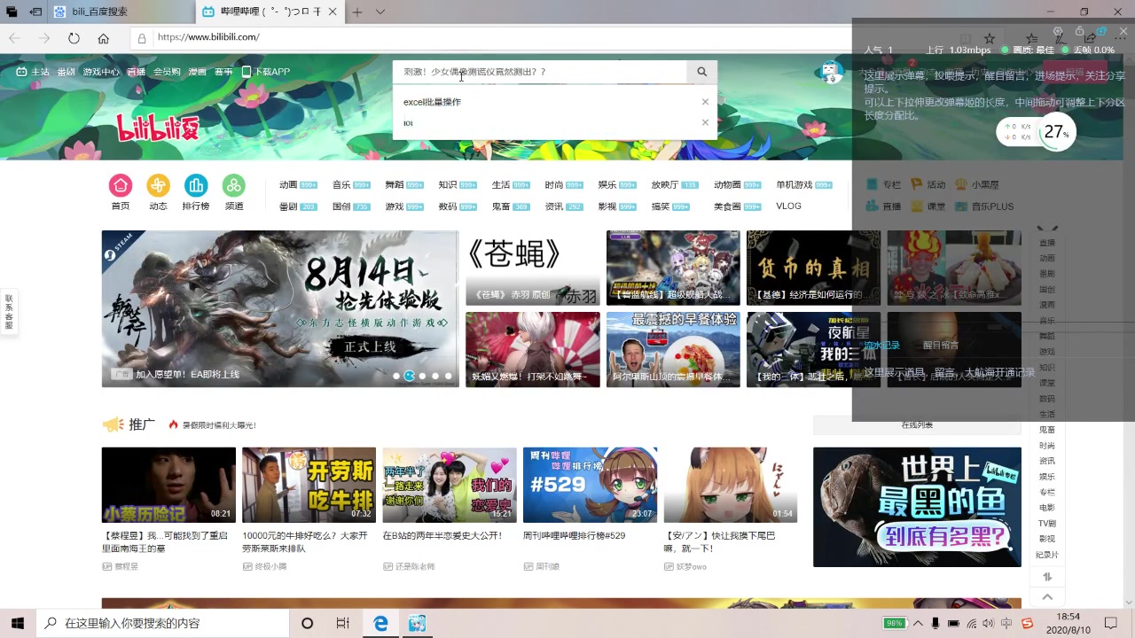The height and width of the screenshot is (638, 1135).
Task: Open 开劳斯吃牛排 video thumbnail
Action: 309,485
